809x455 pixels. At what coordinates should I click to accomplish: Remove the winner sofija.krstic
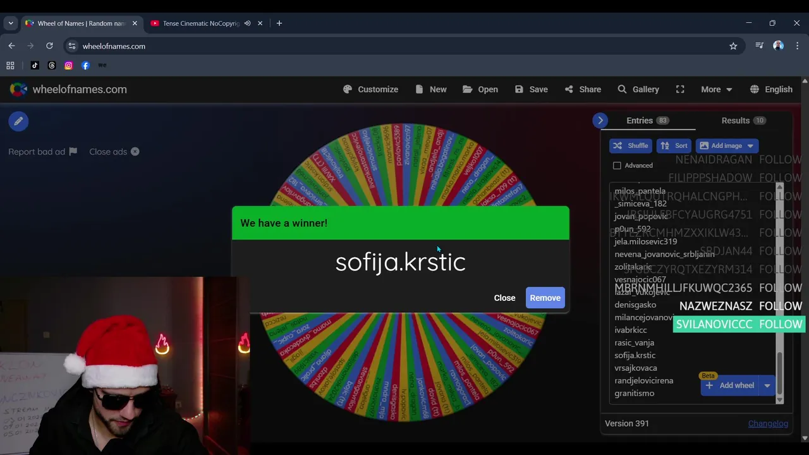[x=545, y=298]
